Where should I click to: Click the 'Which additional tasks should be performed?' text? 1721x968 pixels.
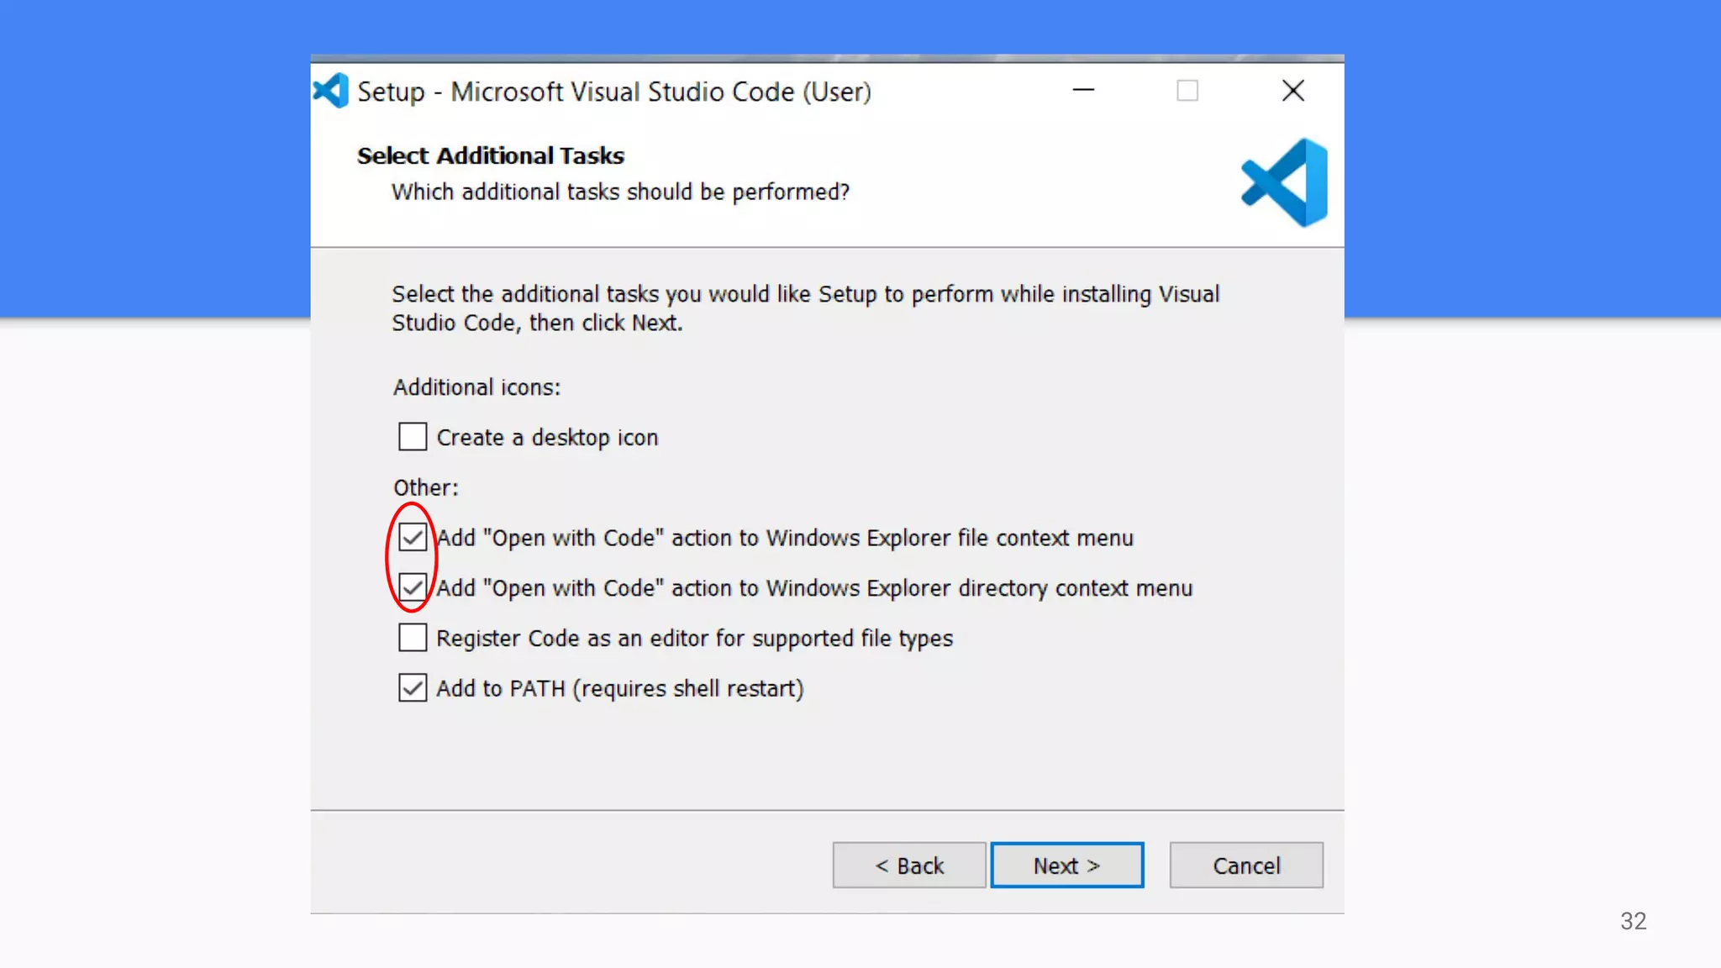620,192
